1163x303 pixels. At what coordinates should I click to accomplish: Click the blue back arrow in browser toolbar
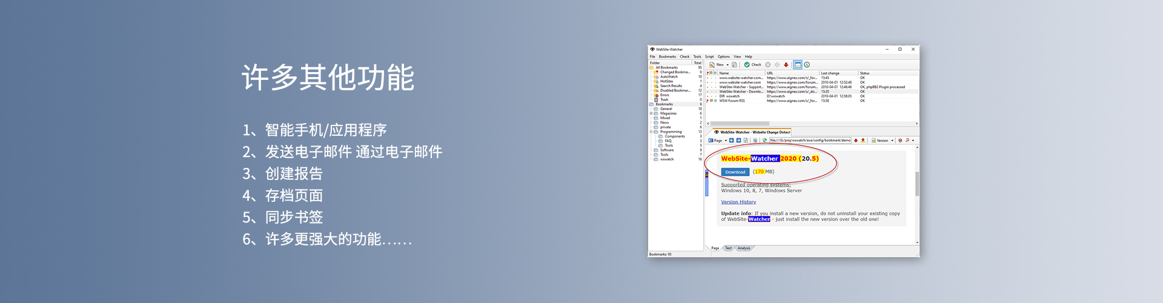(x=731, y=141)
